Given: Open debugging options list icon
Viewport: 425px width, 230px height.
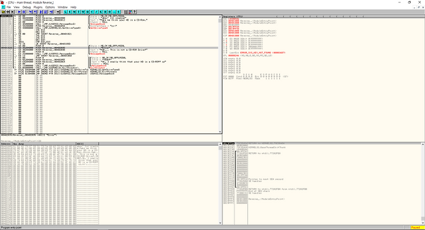Looking at the screenshot, I should (x=126, y=12).
